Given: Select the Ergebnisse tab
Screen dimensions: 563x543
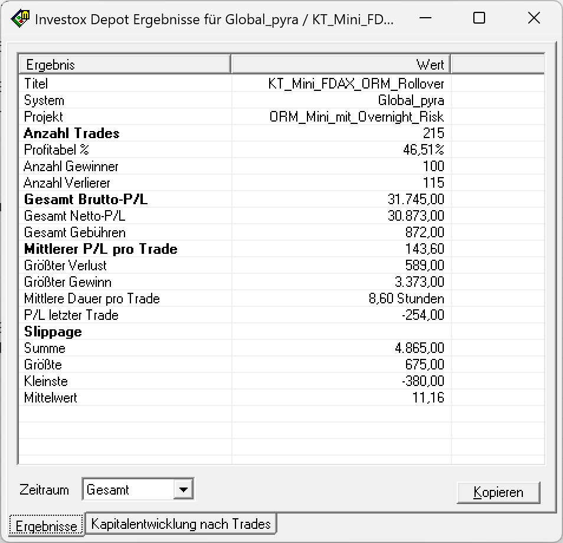Looking at the screenshot, I should click(47, 526).
